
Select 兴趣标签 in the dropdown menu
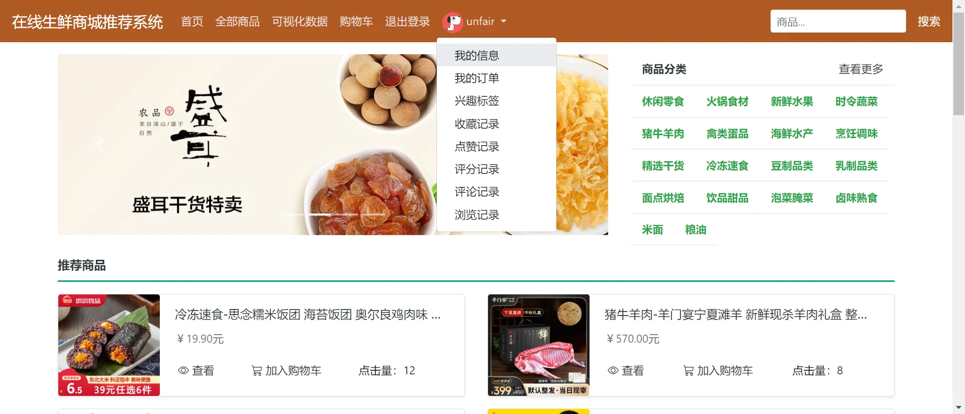click(497, 100)
